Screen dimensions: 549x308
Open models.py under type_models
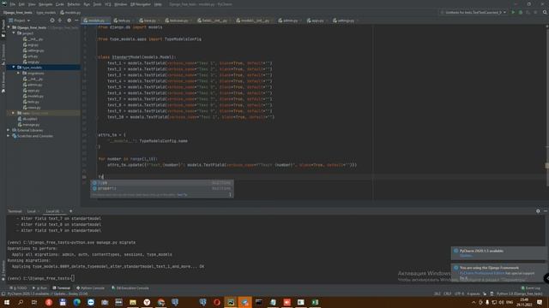33,96
